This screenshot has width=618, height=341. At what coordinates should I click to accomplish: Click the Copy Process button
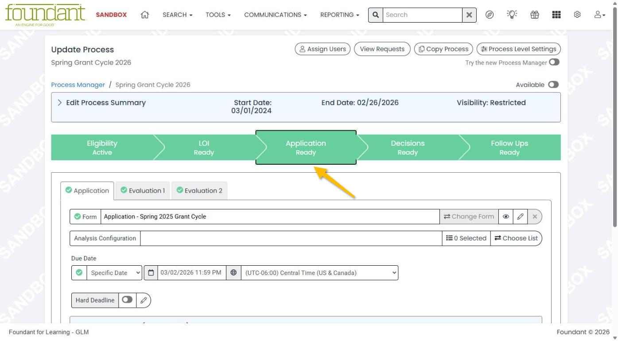click(x=443, y=49)
